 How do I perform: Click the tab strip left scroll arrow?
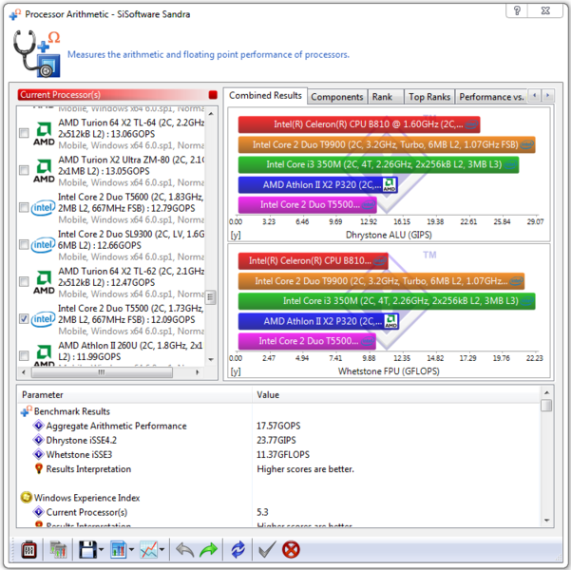(x=534, y=96)
